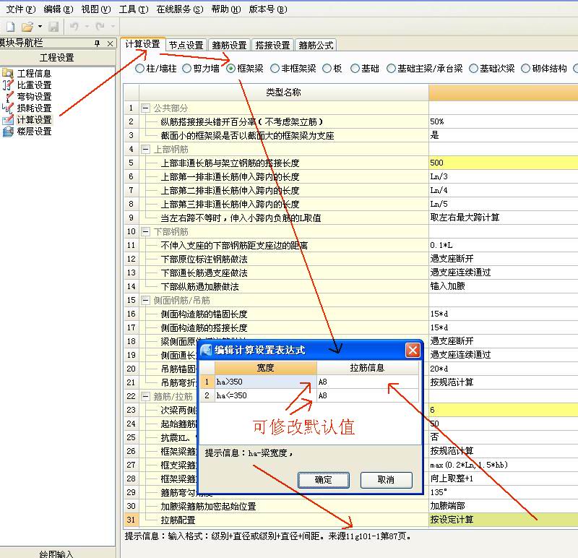Viewport: 578px width, 558px height.
Task: Select the 基础主梁/承台梁 radio button
Action: tap(391, 68)
